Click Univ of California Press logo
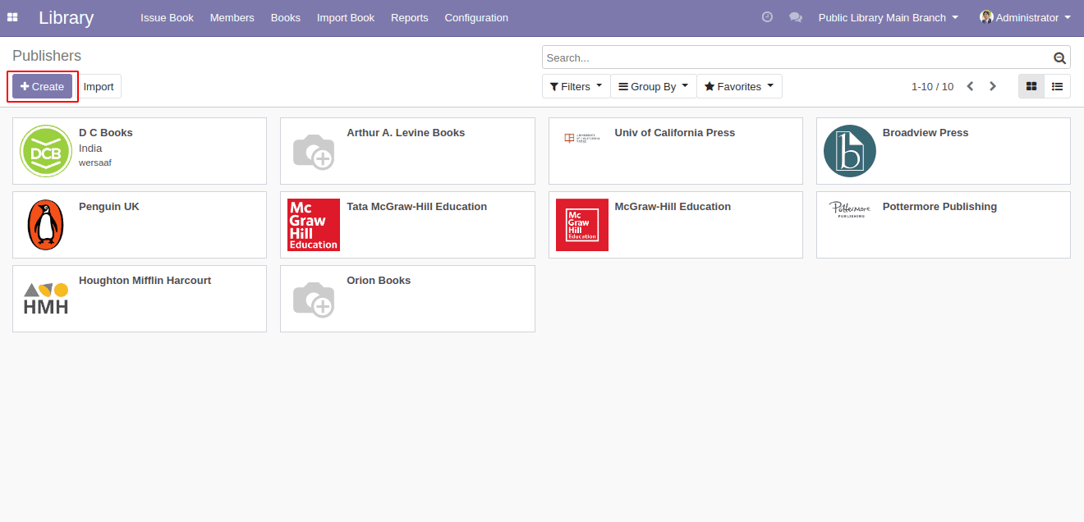Screen dimensions: 1084x522 pyautogui.click(x=582, y=138)
